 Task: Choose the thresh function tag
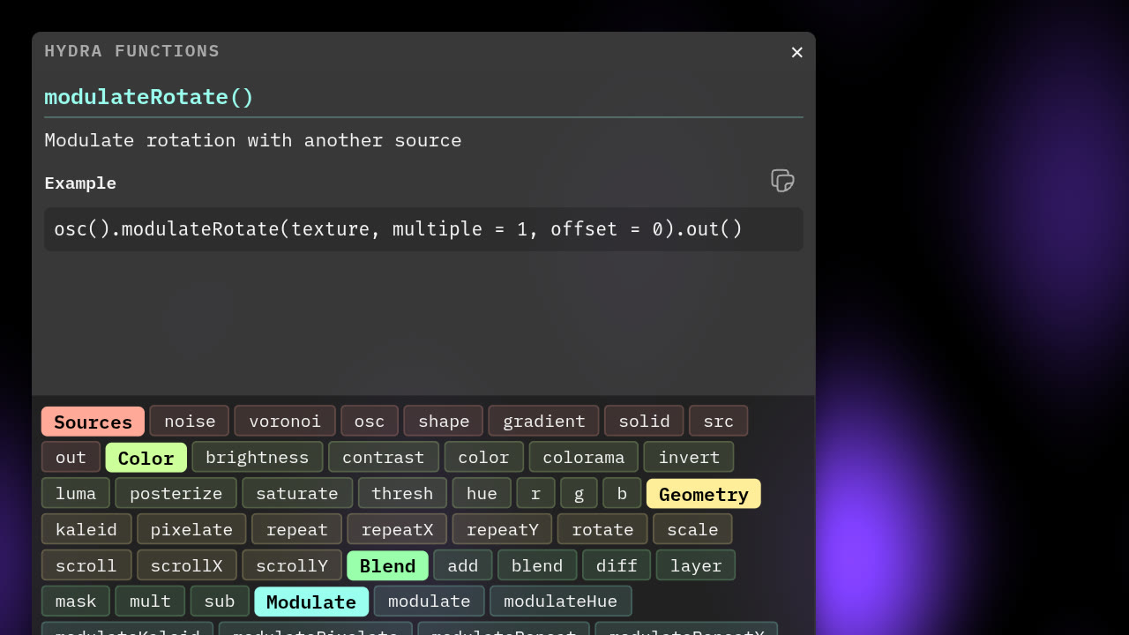402,493
